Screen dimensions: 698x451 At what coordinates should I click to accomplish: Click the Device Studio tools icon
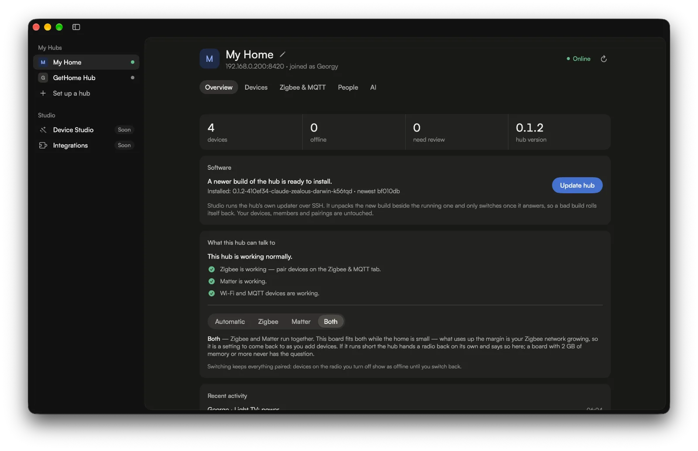click(43, 130)
